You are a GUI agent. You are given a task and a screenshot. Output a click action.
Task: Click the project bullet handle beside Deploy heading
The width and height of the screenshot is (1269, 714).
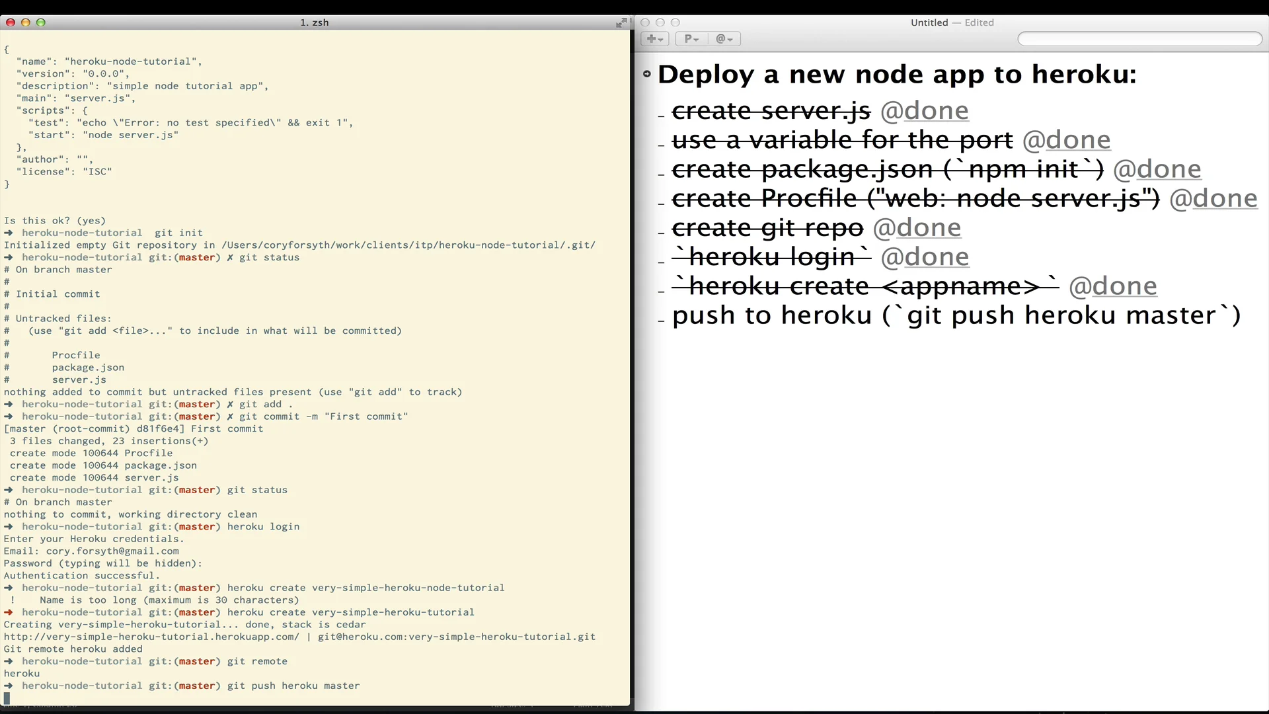click(x=647, y=74)
